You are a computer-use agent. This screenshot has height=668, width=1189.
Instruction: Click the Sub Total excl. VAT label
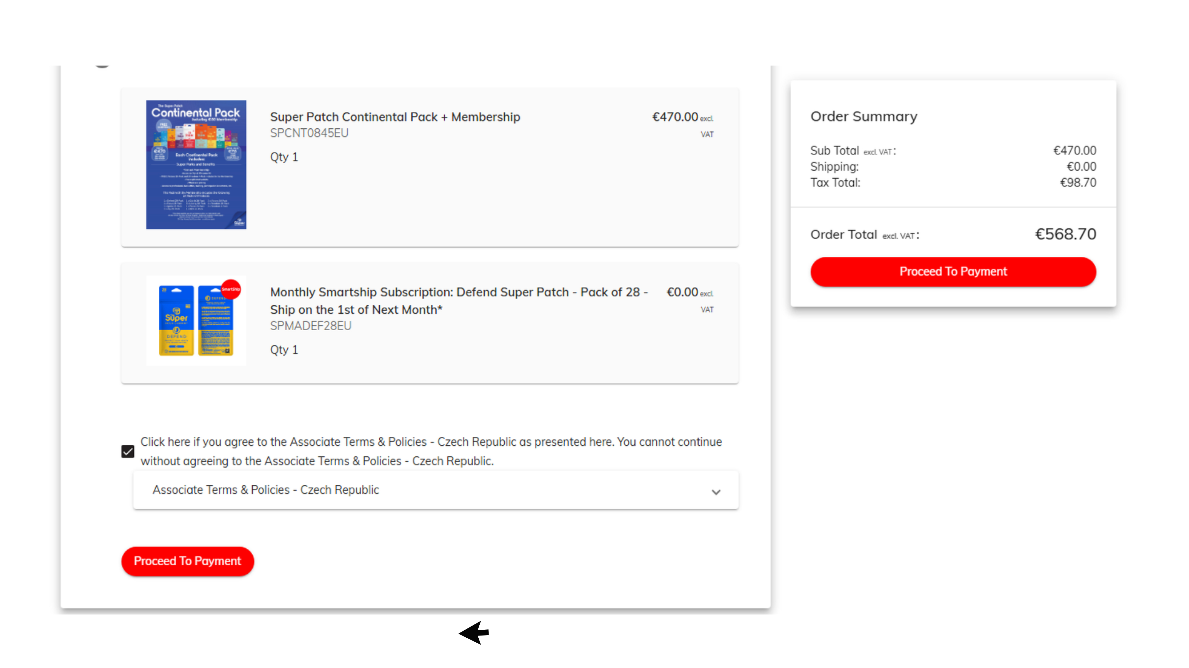pyautogui.click(x=853, y=151)
